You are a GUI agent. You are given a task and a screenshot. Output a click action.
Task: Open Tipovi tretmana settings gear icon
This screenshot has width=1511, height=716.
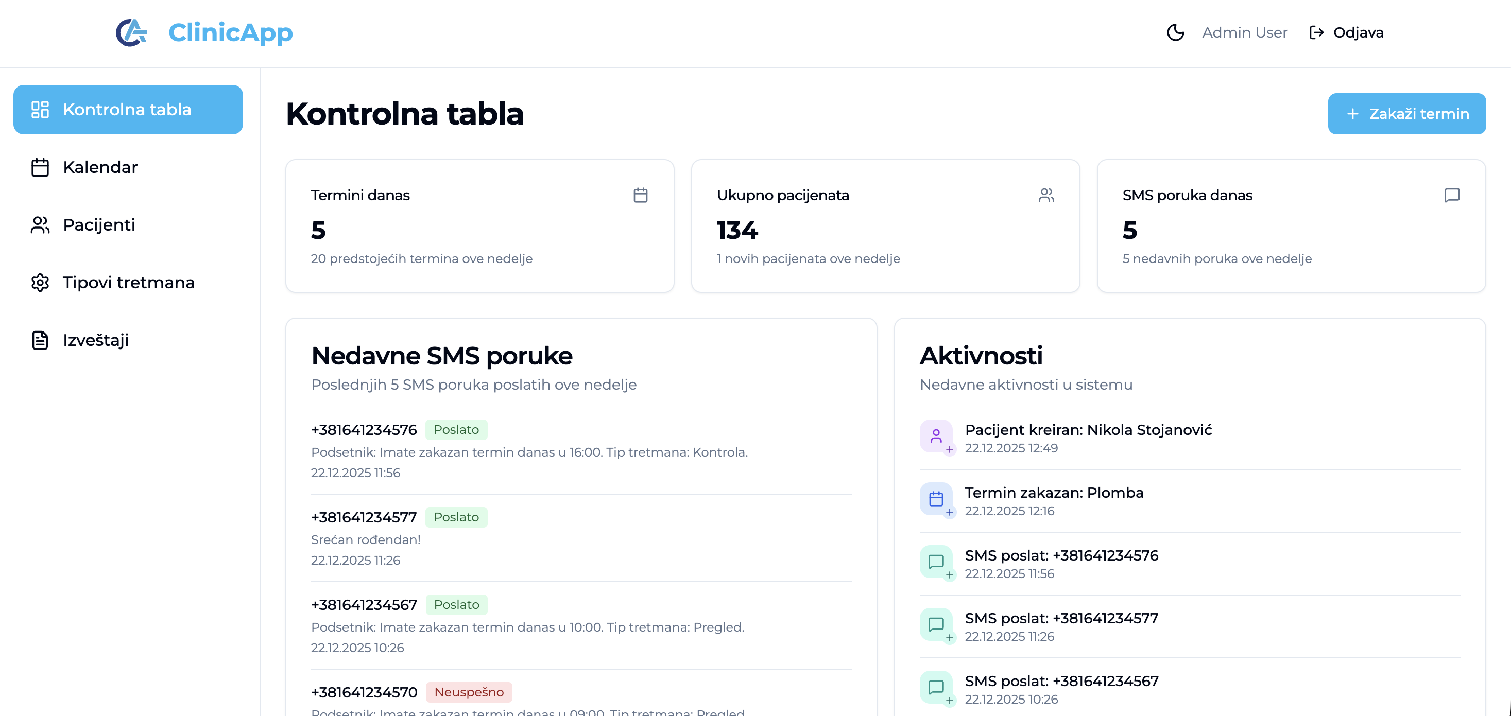39,282
